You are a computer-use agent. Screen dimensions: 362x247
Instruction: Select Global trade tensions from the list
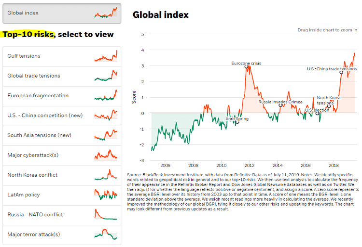(x=34, y=76)
